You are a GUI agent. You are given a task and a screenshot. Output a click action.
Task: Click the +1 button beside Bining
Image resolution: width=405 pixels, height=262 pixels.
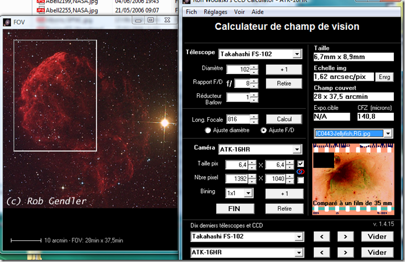284,194
